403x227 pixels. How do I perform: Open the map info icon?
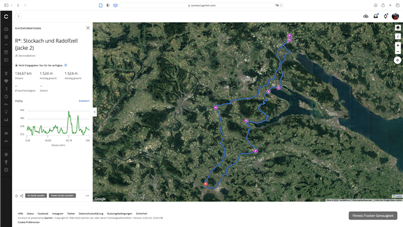(x=397, y=37)
